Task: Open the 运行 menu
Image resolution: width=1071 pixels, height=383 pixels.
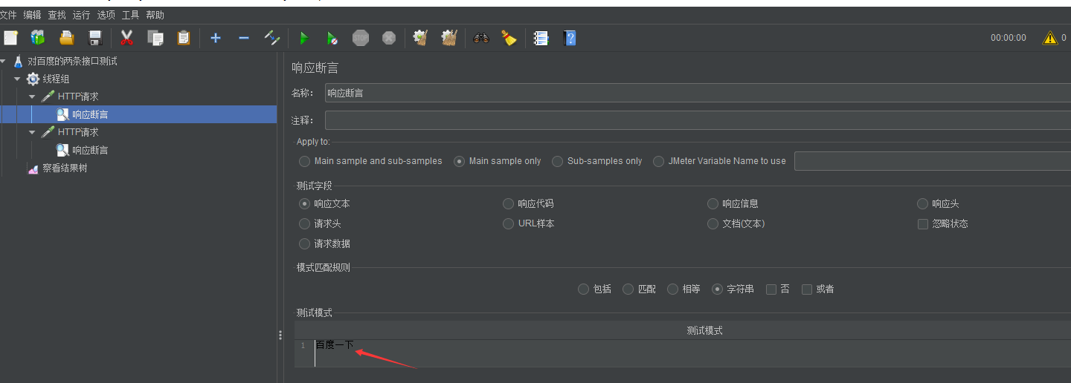Action: [x=82, y=15]
